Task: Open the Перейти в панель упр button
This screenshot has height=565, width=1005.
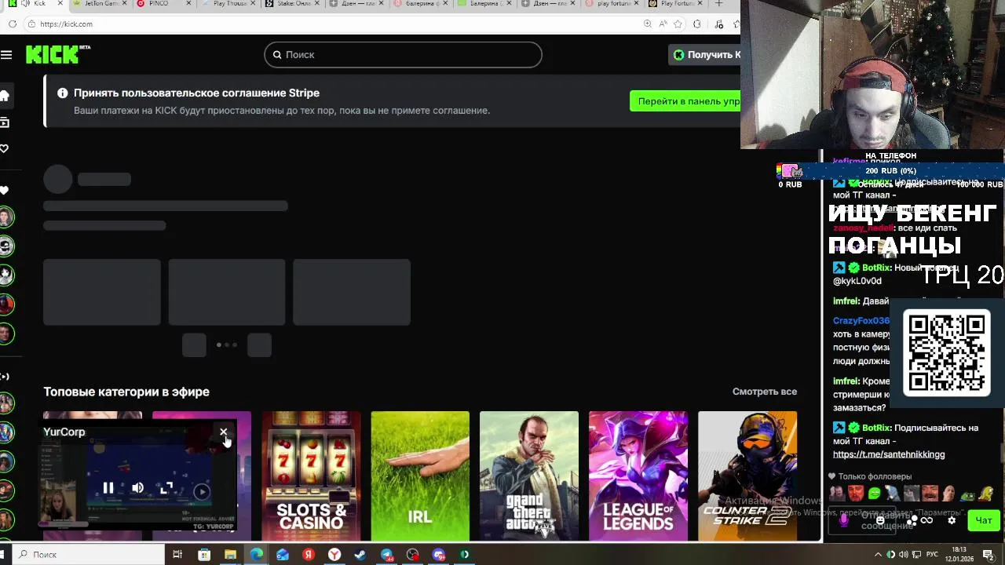Action: [x=685, y=101]
